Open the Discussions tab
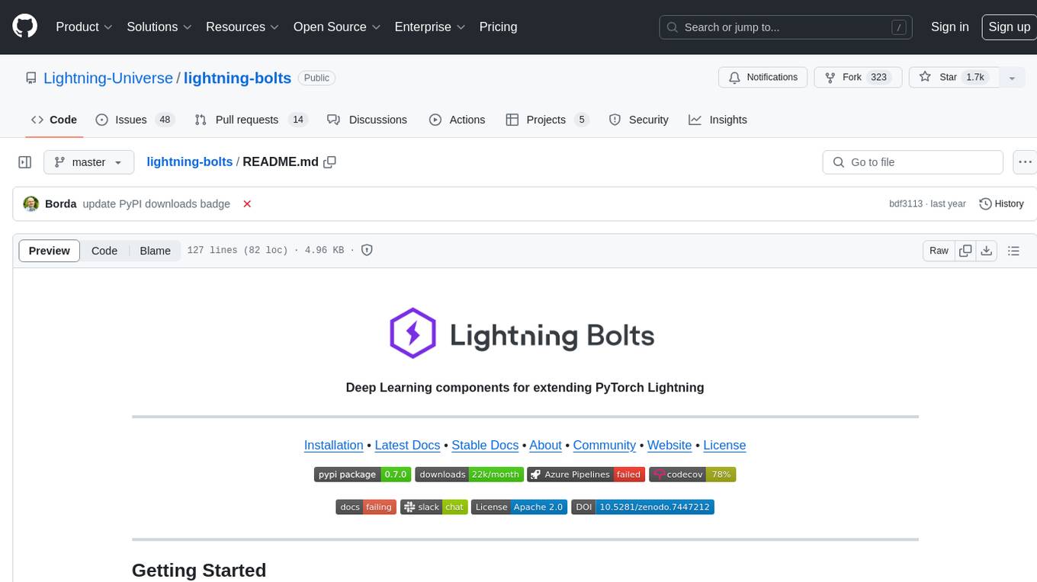 tap(367, 120)
